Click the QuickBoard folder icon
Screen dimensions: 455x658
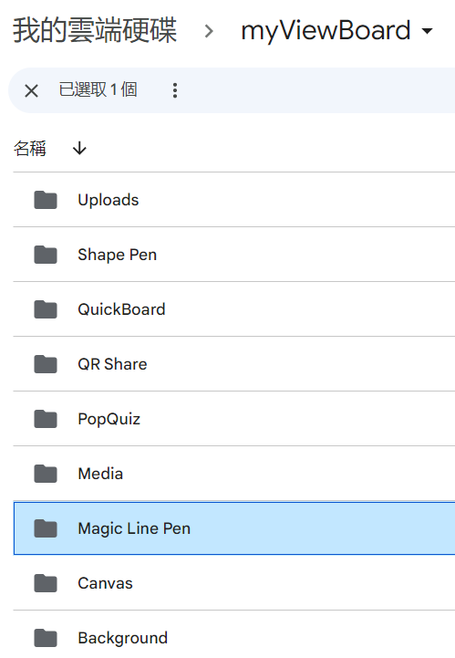46,309
